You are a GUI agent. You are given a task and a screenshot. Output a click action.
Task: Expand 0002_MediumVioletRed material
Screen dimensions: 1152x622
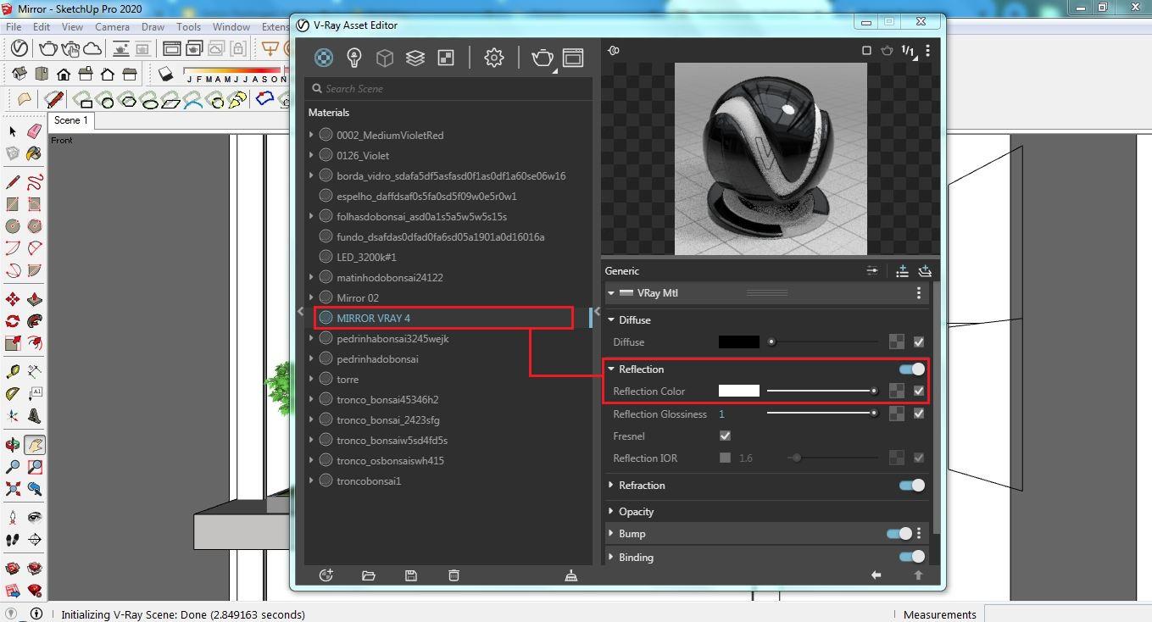click(x=312, y=135)
